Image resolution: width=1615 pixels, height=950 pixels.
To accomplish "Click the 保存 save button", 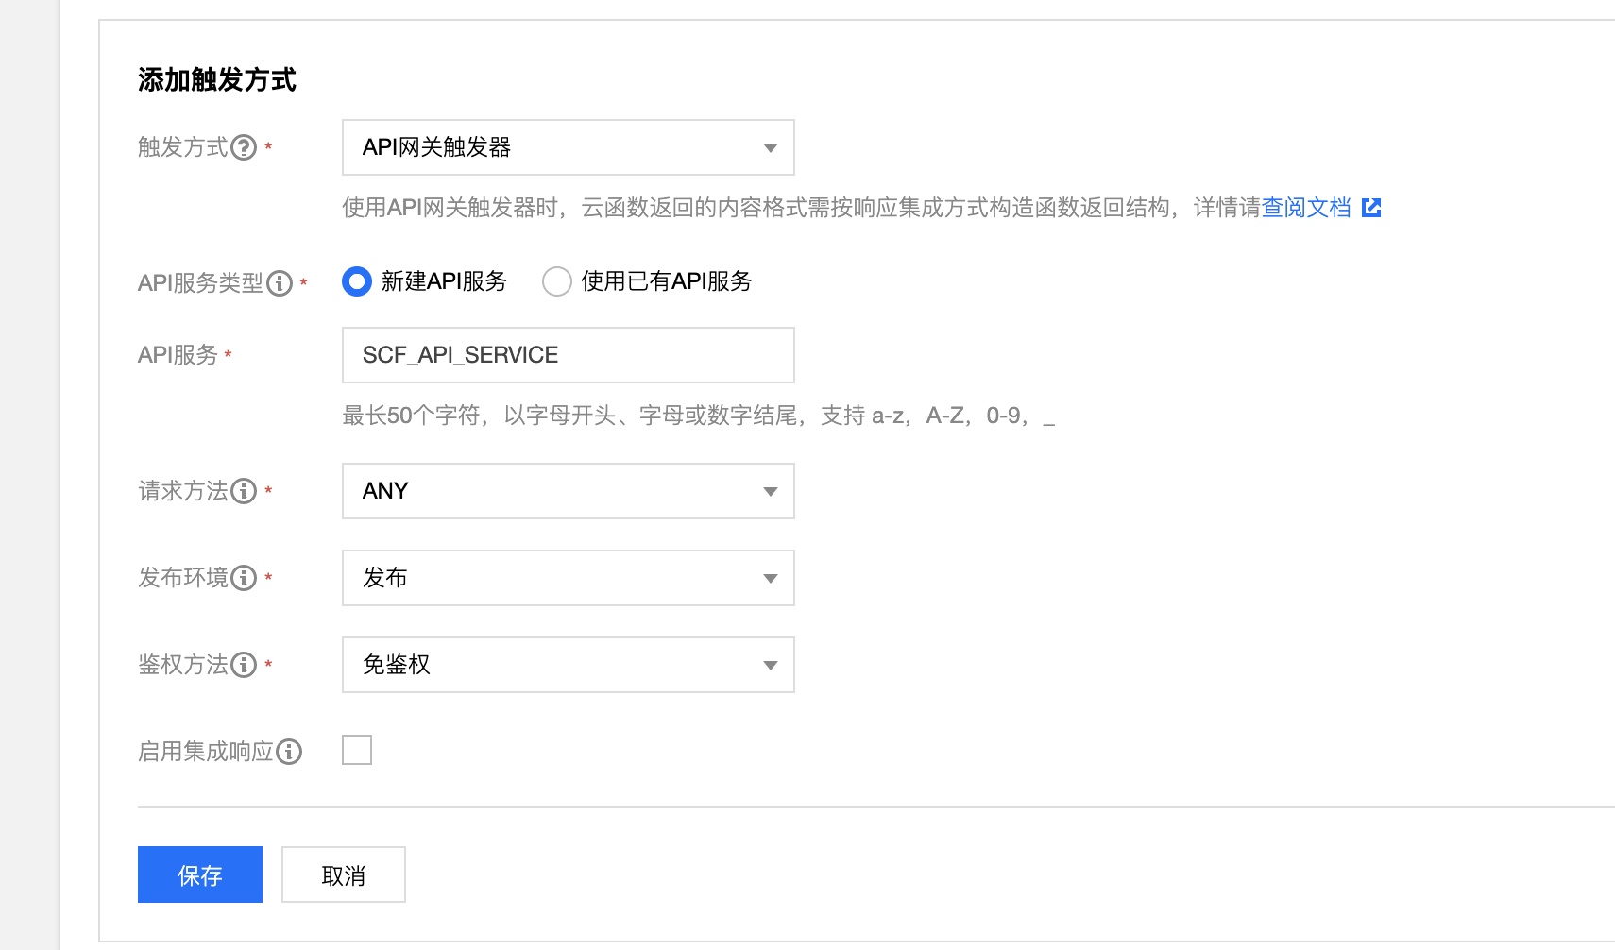I will click(199, 874).
